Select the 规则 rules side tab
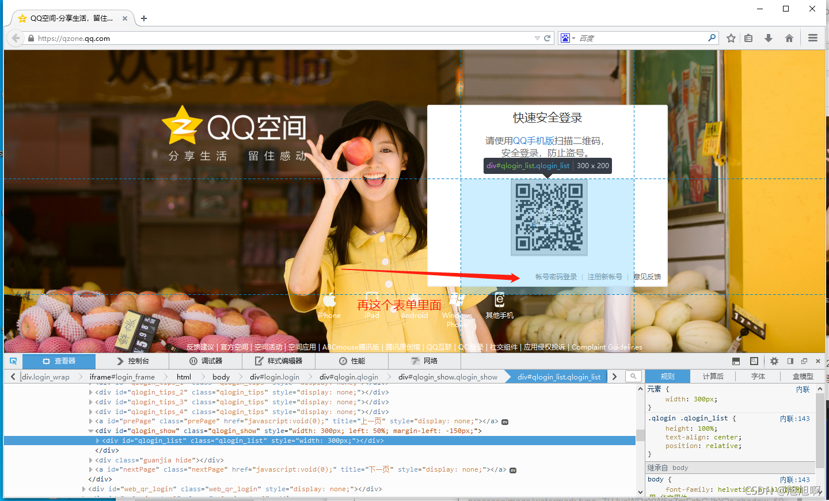 (x=668, y=376)
